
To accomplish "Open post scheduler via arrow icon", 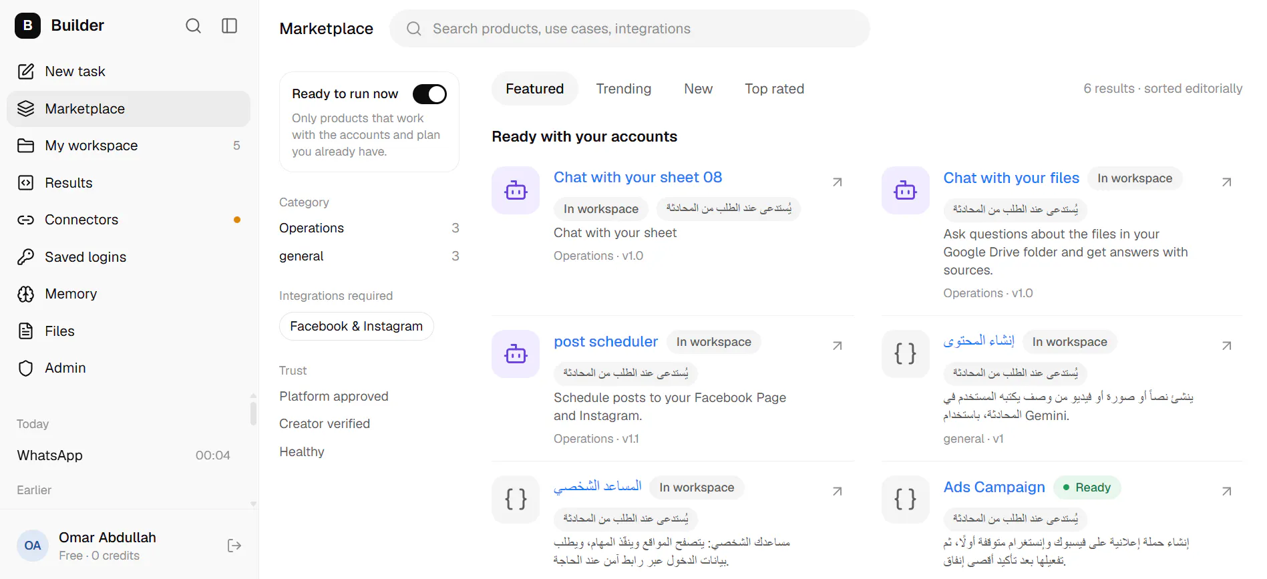I will point(838,346).
